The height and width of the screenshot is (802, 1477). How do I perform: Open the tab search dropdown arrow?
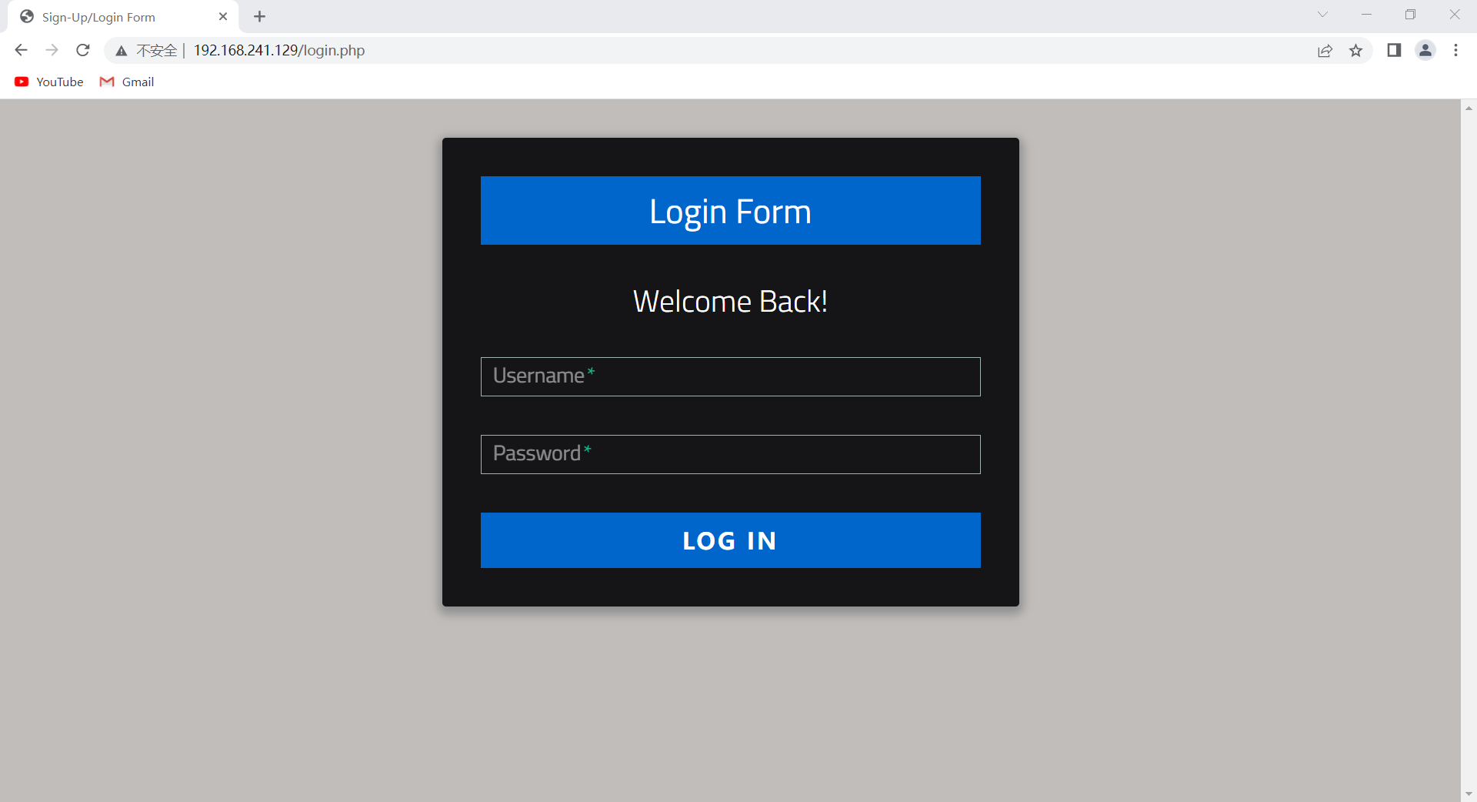tap(1322, 15)
